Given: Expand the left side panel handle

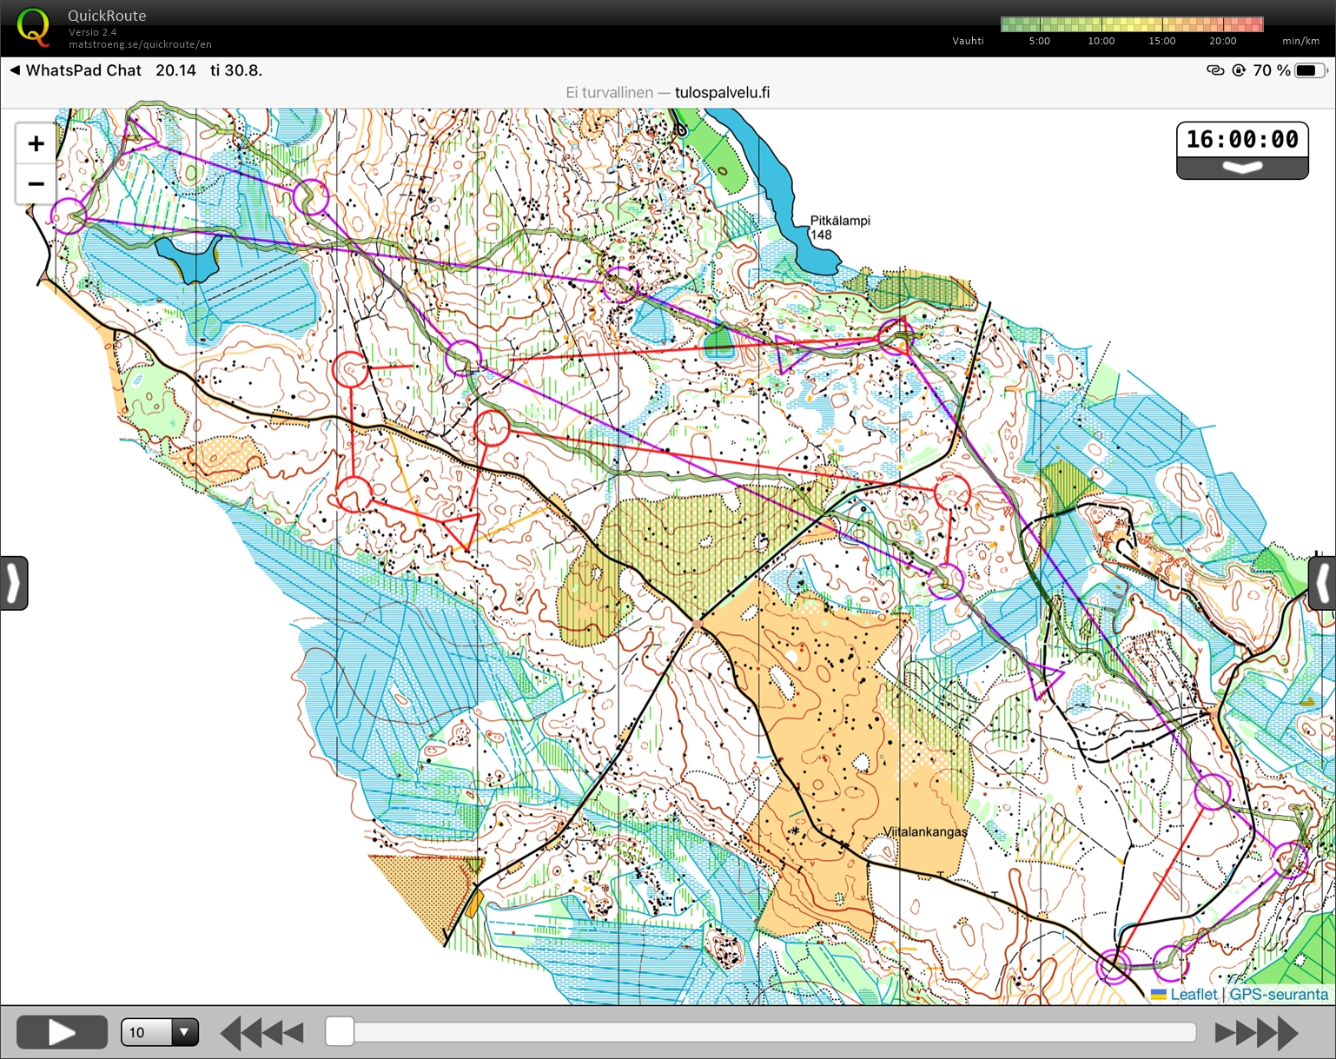Looking at the screenshot, I should click(13, 583).
